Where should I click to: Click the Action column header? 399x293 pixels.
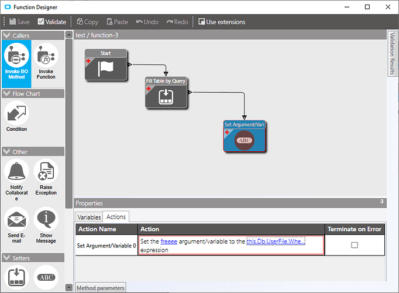click(x=231, y=229)
